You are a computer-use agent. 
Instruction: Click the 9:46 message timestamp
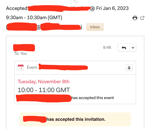107,47
